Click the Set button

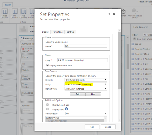pos(92,127)
